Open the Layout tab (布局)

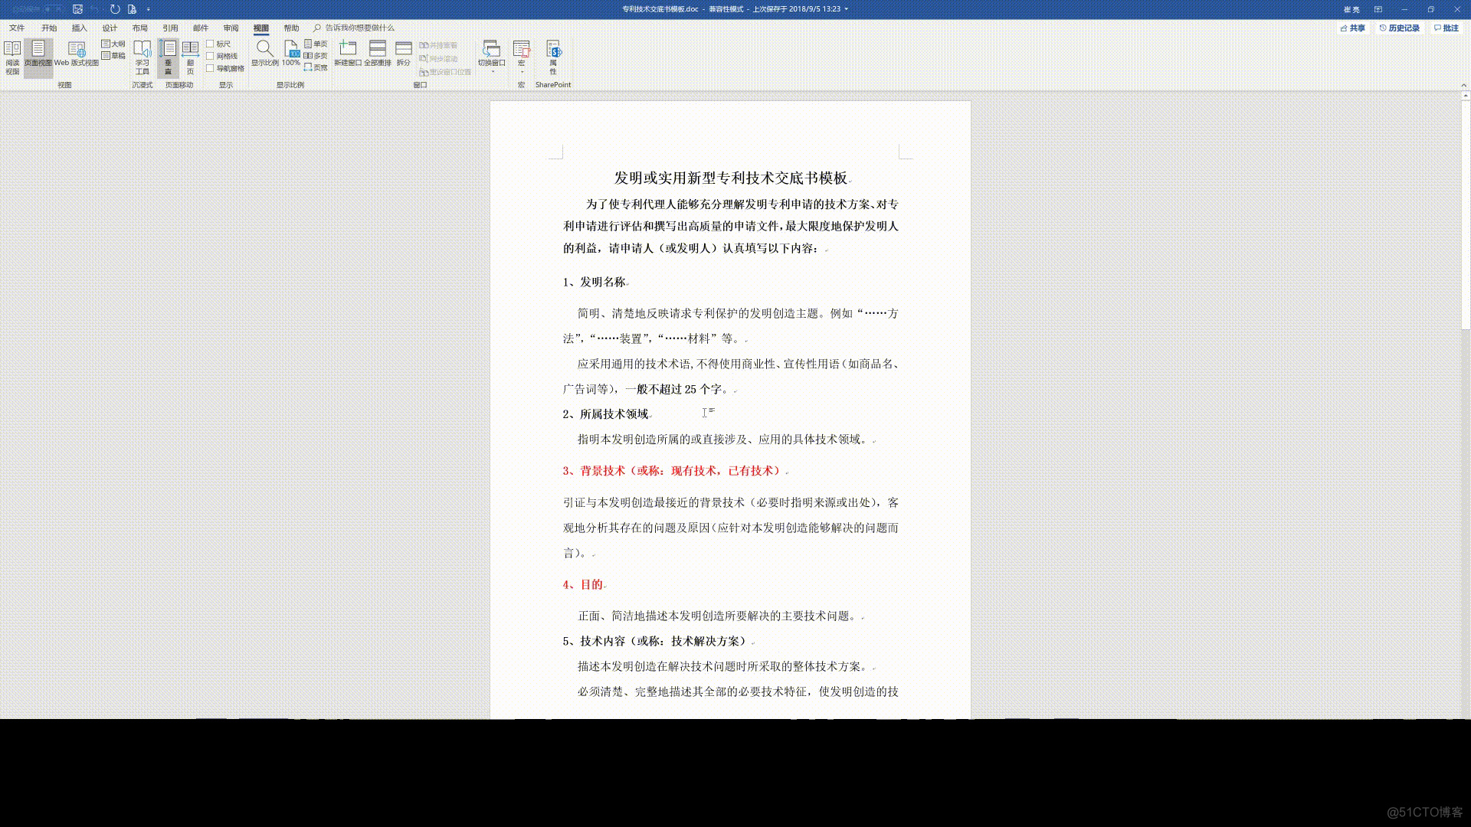pyautogui.click(x=140, y=28)
